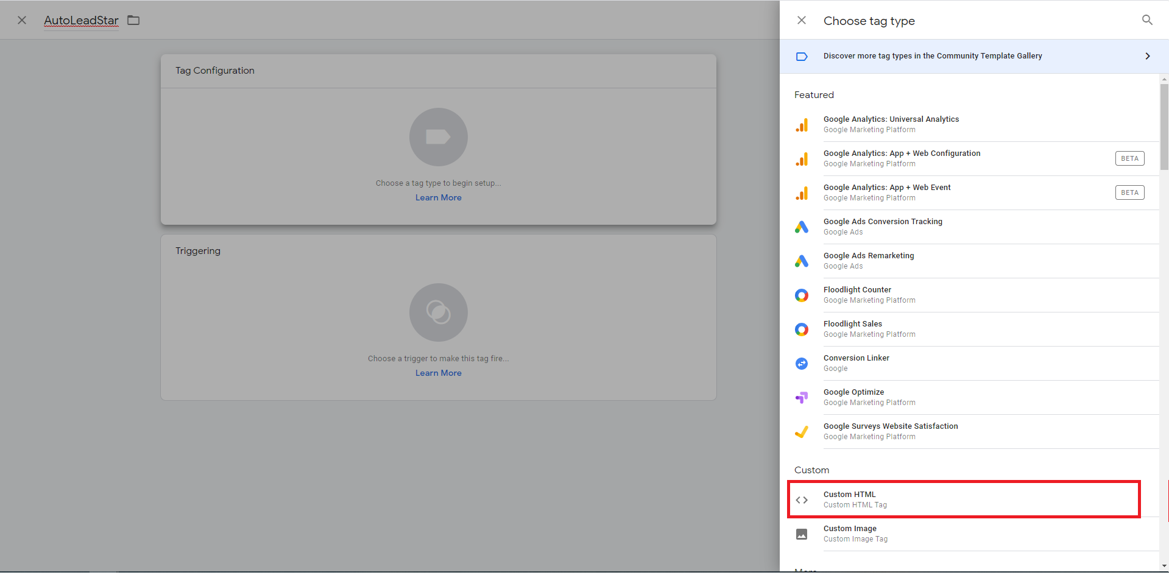Click the Custom Image tag icon
The height and width of the screenshot is (575, 1169).
802,534
